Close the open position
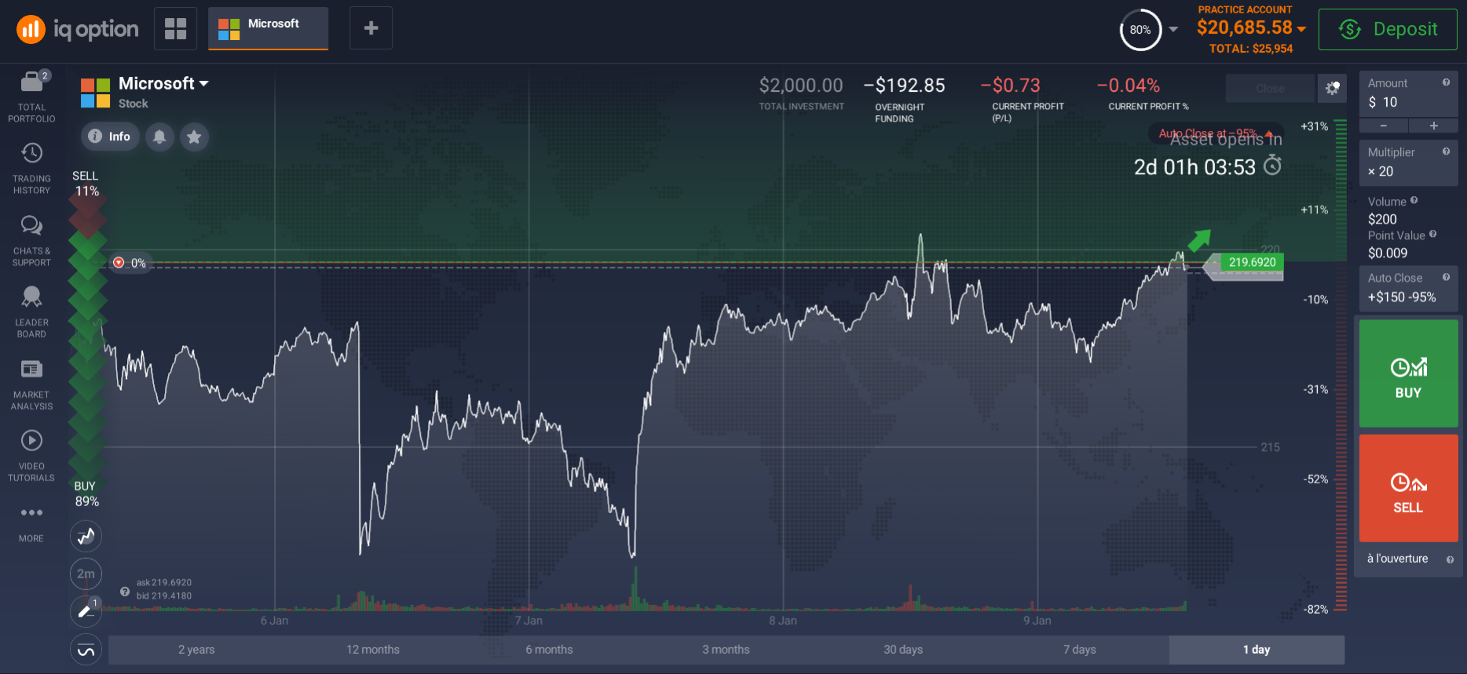The image size is (1467, 674). 1270,88
